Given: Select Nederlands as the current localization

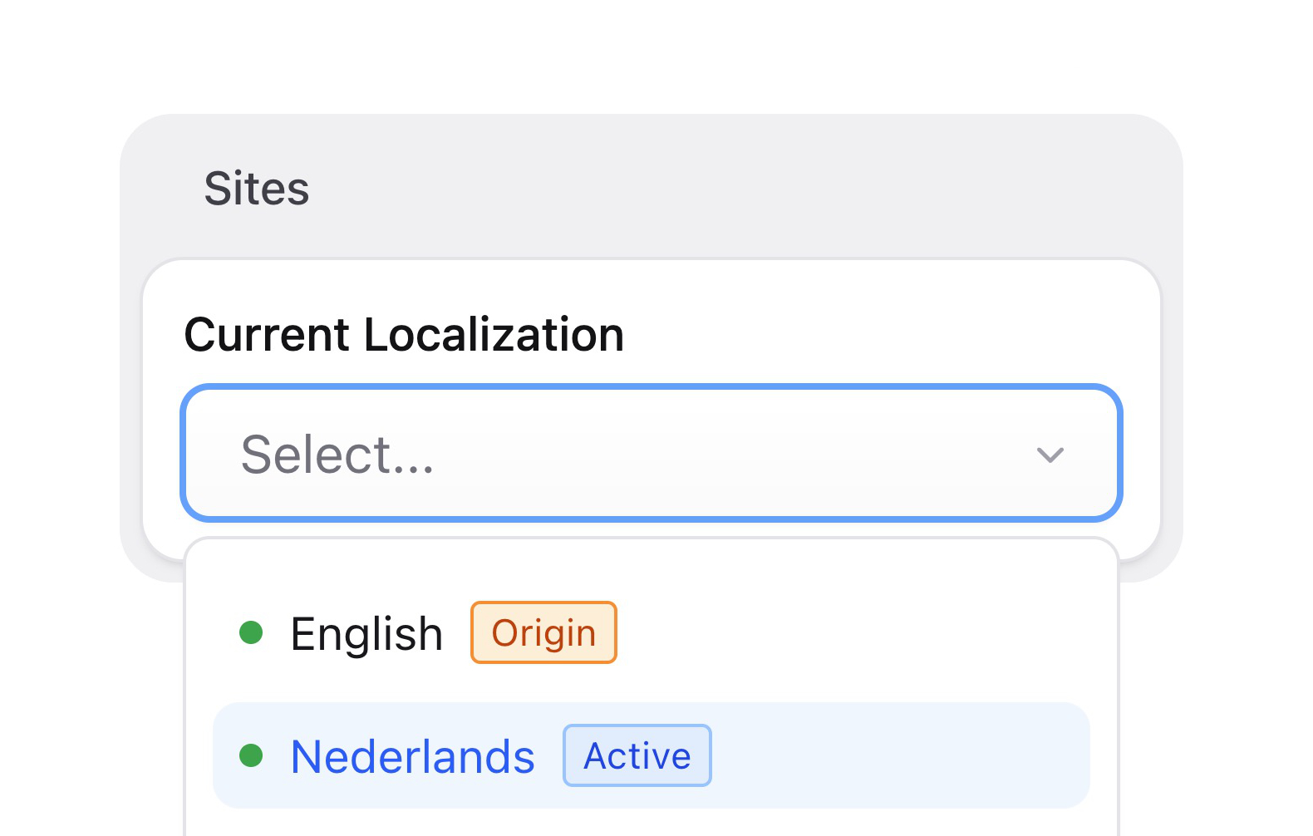Looking at the screenshot, I should point(412,755).
